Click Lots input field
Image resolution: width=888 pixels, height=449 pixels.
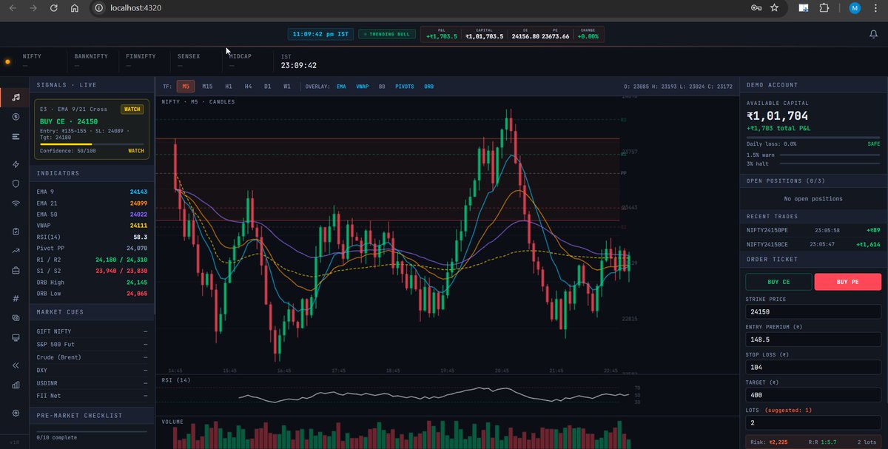pyautogui.click(x=813, y=422)
